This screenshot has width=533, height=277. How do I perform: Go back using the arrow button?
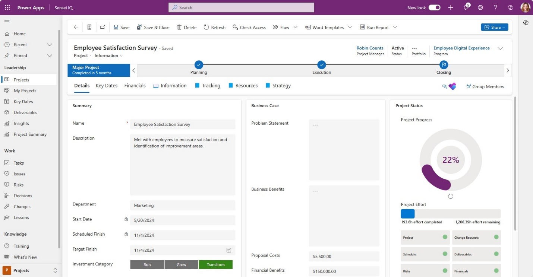tap(76, 27)
